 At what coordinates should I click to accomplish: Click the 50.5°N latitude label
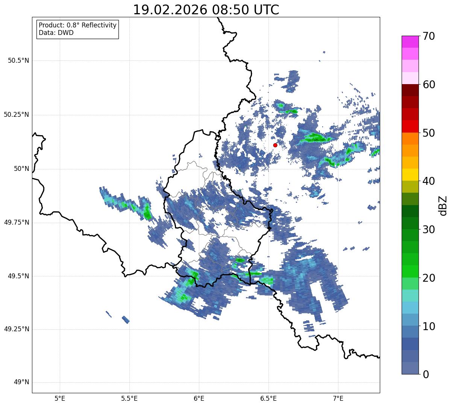coord(18,60)
